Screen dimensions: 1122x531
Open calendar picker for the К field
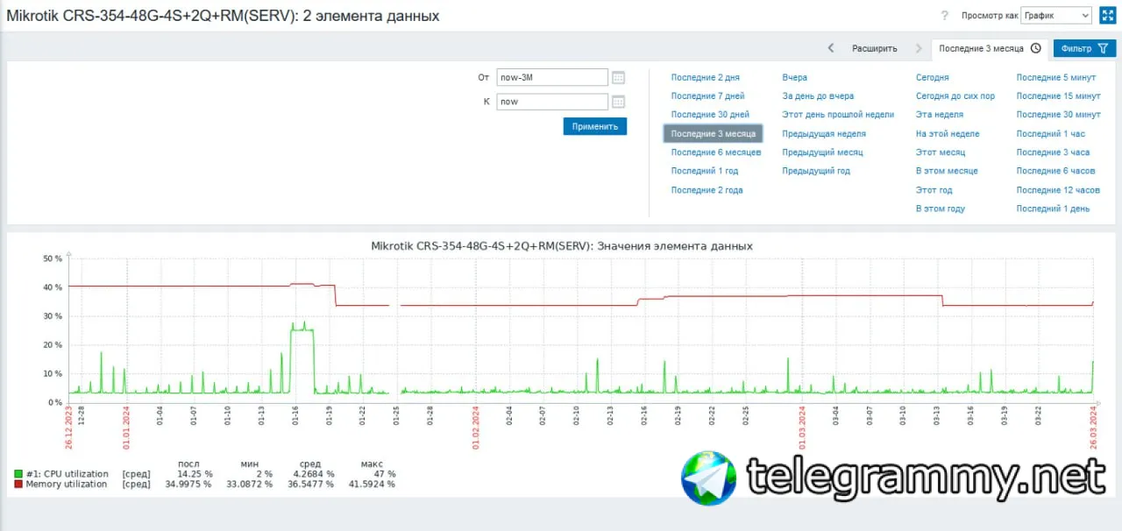pyautogui.click(x=618, y=102)
